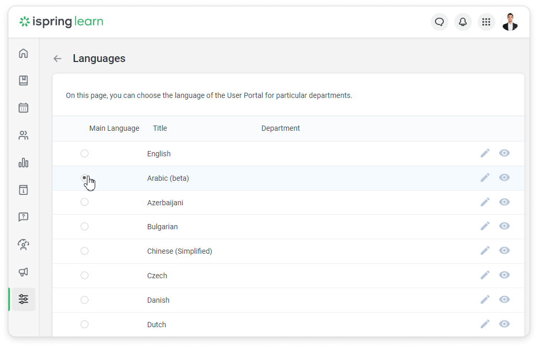Open the users icon in sidebar
The width and height of the screenshot is (538, 347).
click(23, 135)
